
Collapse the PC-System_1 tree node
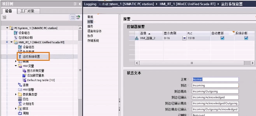pyautogui.click(x=7, y=28)
